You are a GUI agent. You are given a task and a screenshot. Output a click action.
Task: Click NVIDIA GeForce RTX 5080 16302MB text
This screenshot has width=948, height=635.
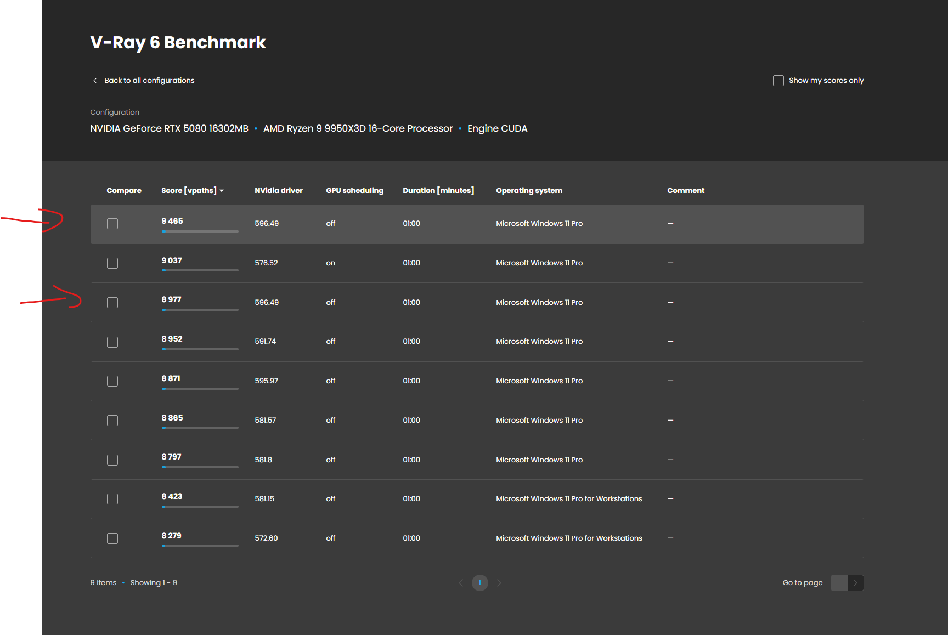(170, 129)
